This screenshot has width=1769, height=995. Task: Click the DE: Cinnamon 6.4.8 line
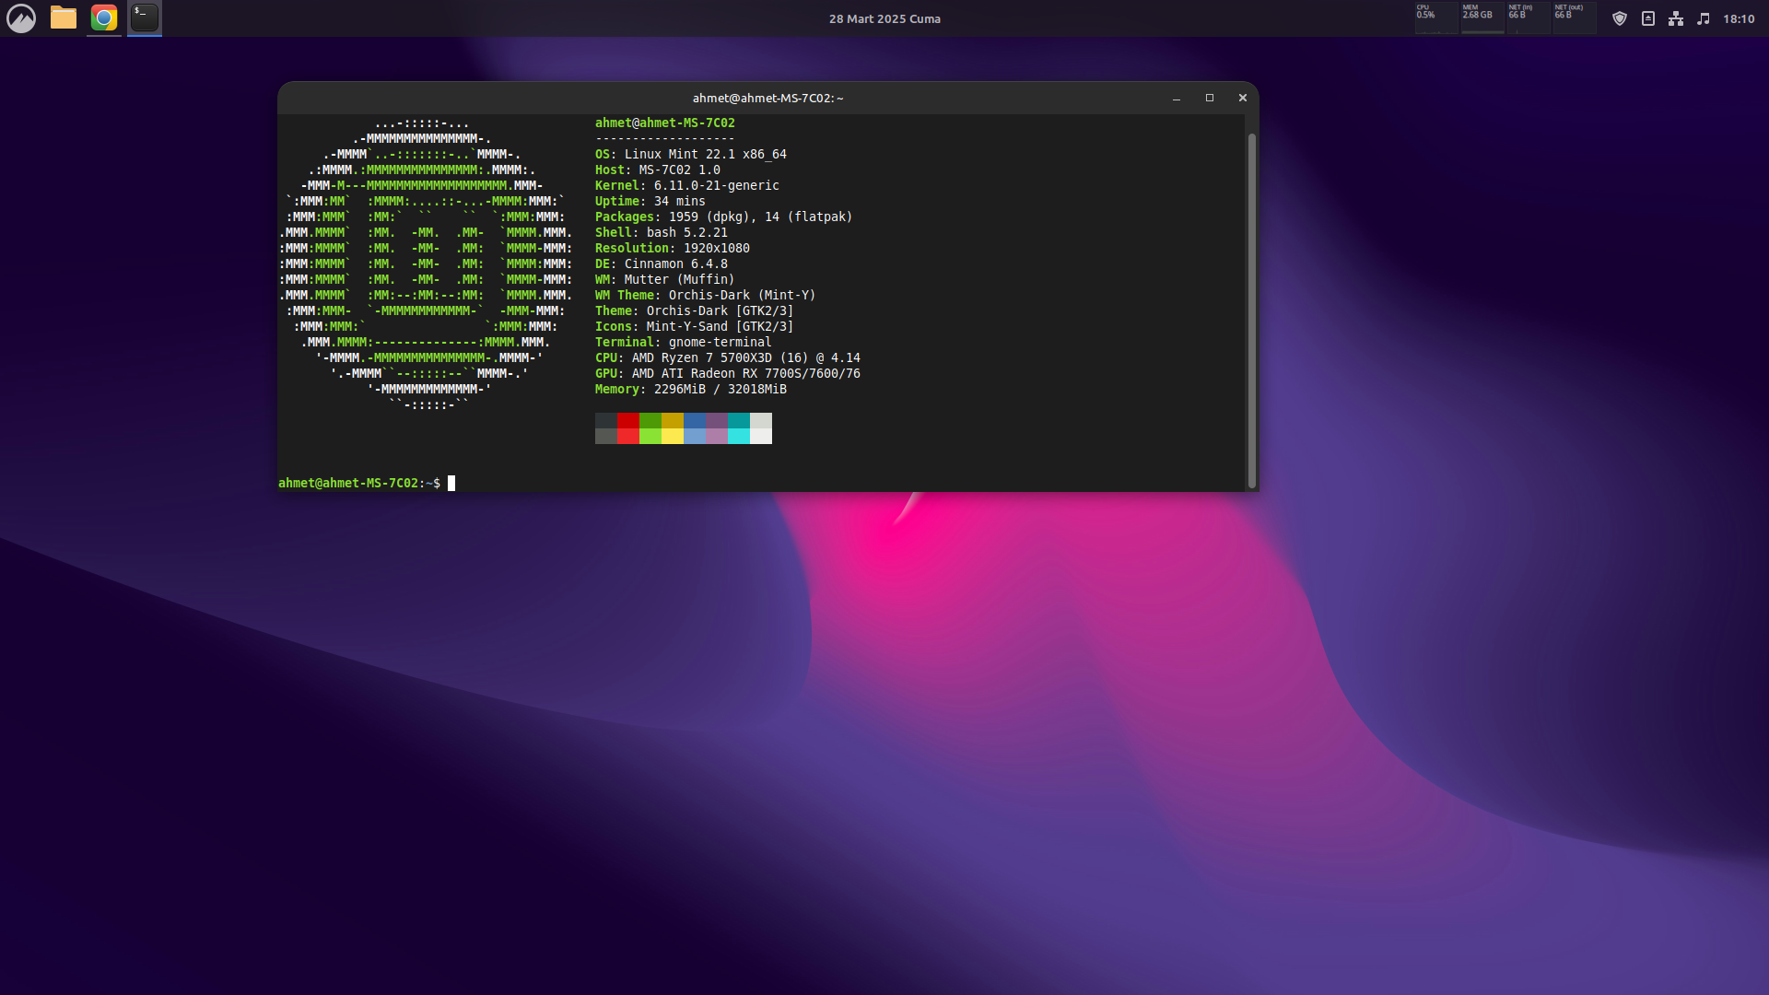click(x=662, y=263)
